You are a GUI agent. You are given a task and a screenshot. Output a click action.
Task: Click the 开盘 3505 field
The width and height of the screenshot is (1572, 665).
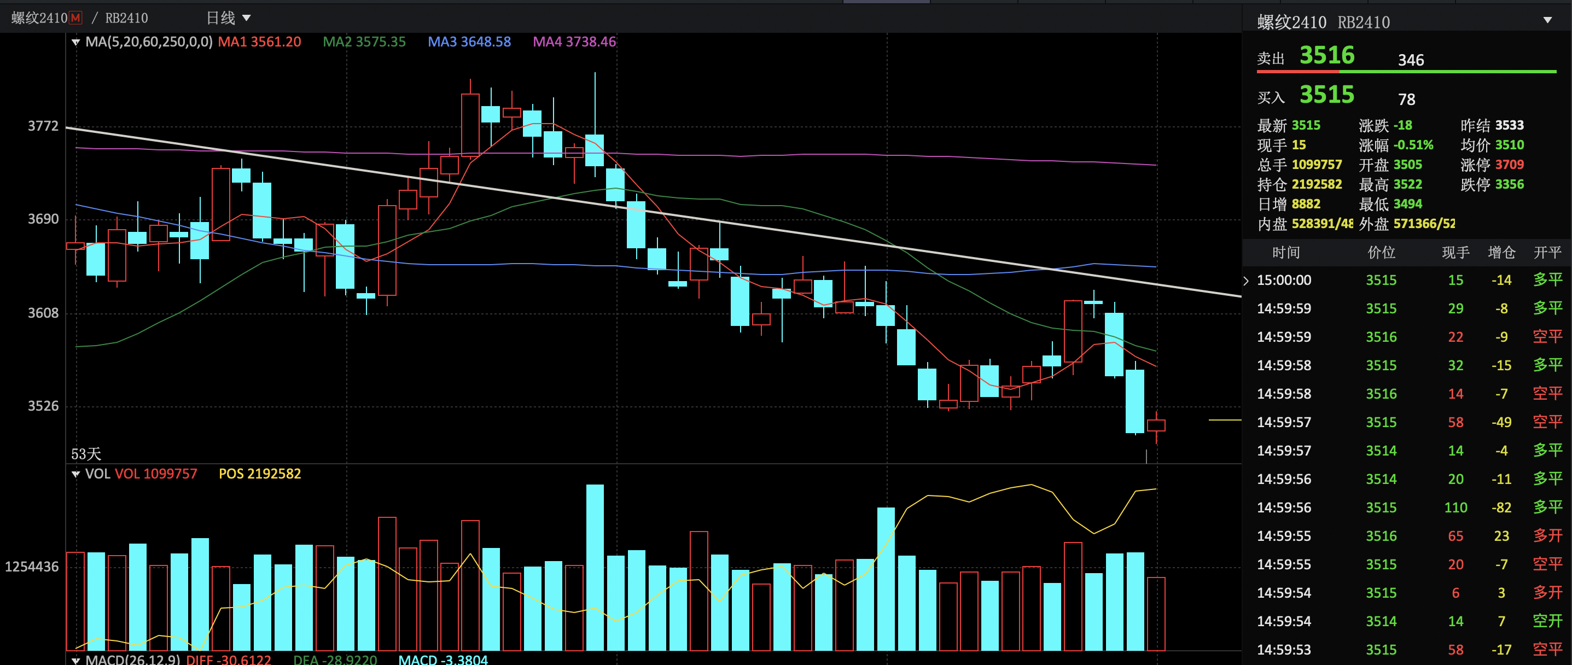[x=1390, y=165]
